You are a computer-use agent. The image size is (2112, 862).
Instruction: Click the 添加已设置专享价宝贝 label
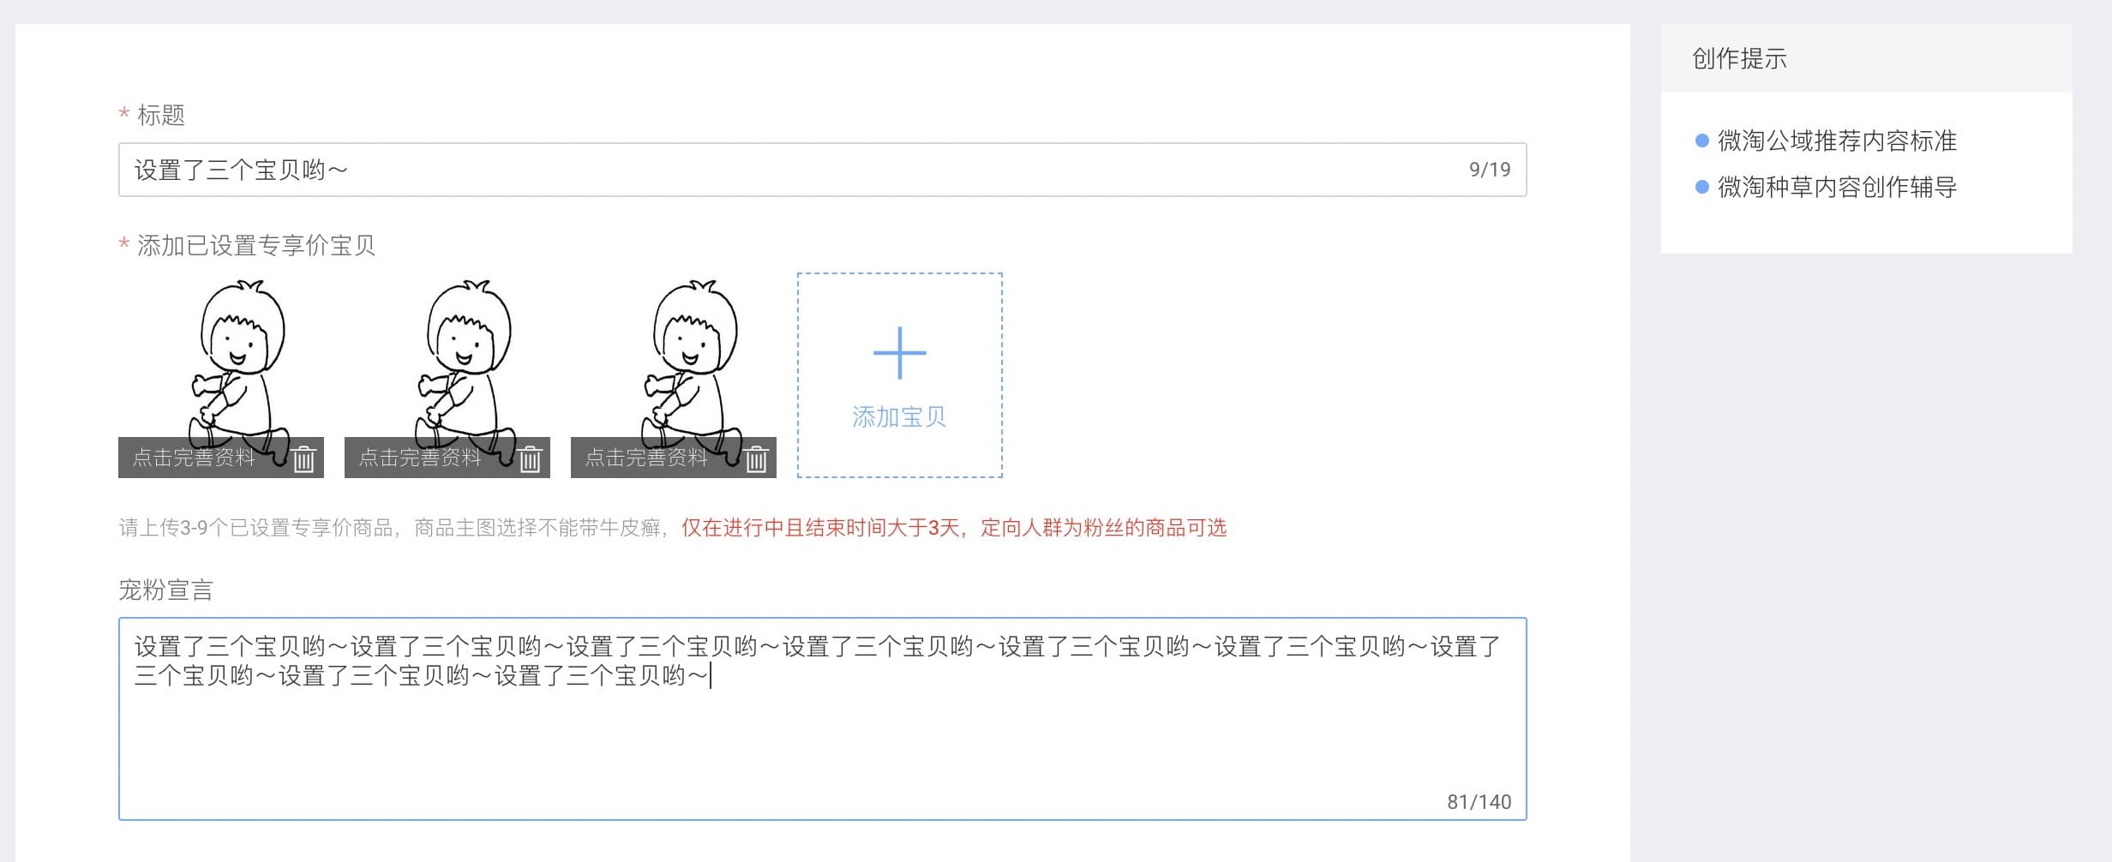click(x=255, y=246)
